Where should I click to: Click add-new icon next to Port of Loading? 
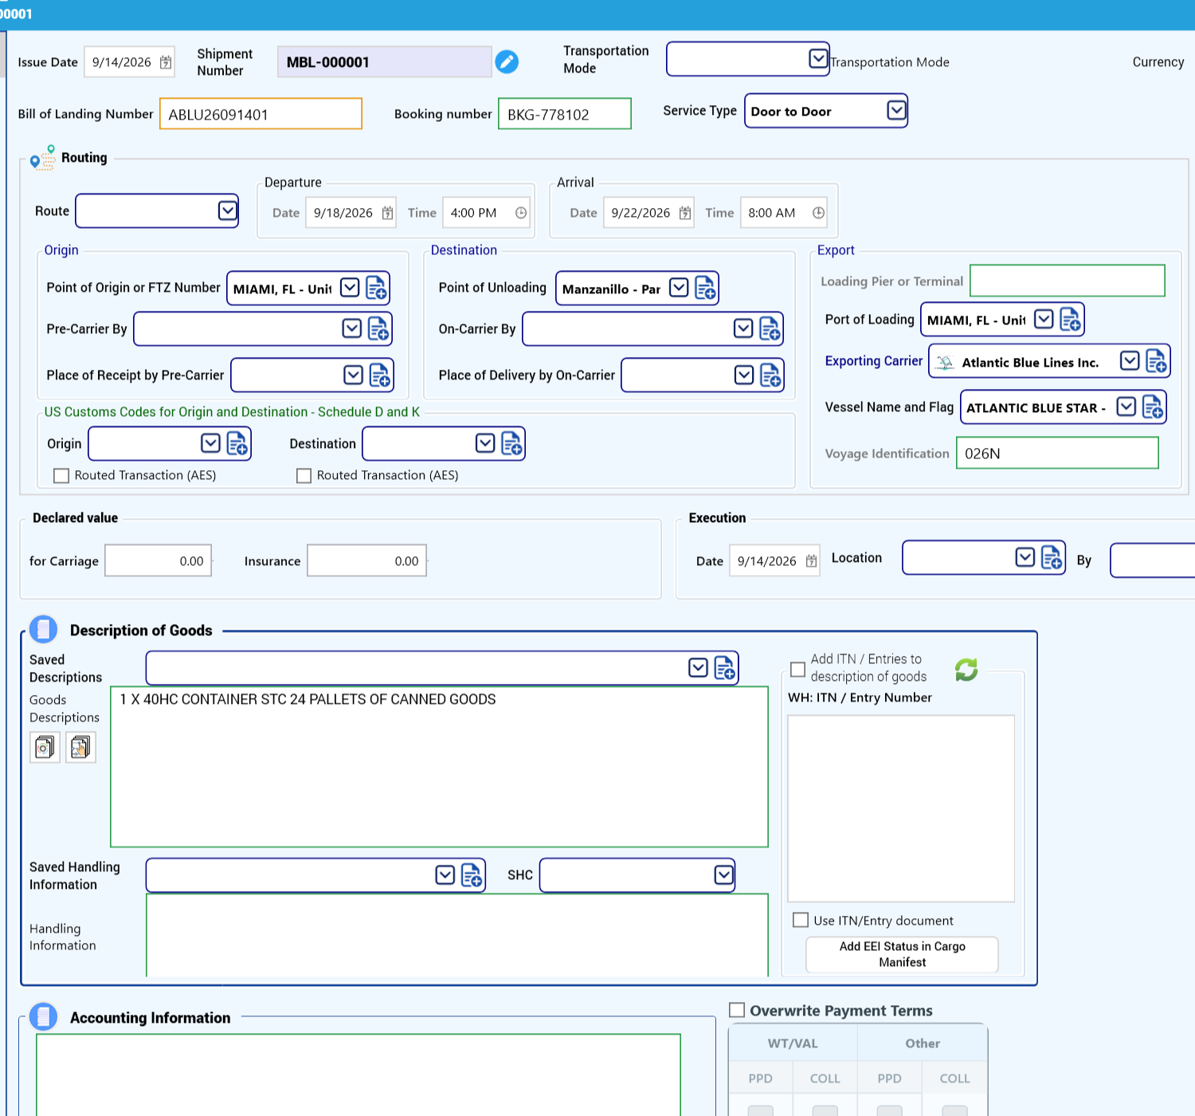pos(1070,319)
